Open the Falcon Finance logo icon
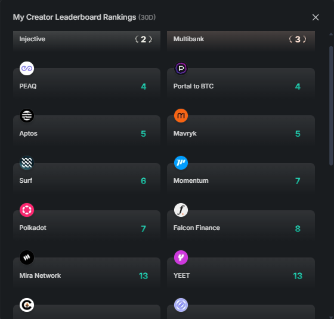The height and width of the screenshot is (319, 334). 181,210
